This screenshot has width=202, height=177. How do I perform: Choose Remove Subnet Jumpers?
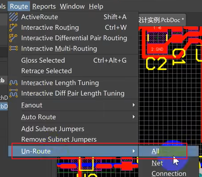73,139
